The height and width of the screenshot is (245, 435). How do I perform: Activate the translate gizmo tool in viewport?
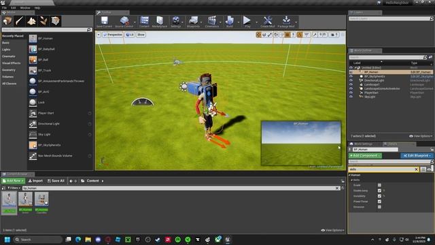[258, 35]
